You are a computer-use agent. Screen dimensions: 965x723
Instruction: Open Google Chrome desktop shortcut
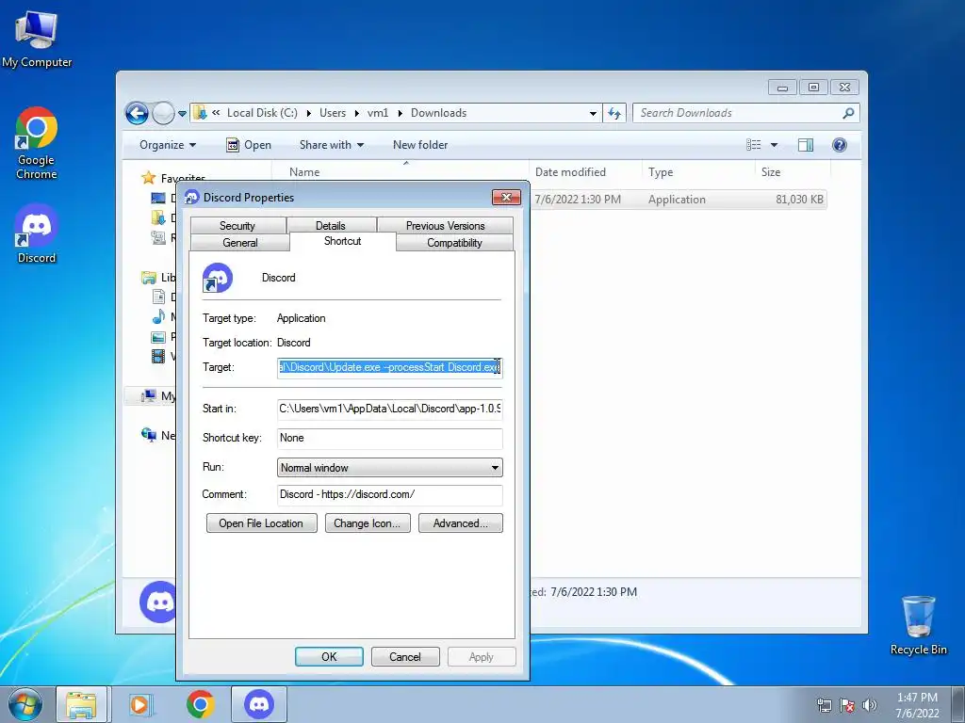(x=37, y=143)
